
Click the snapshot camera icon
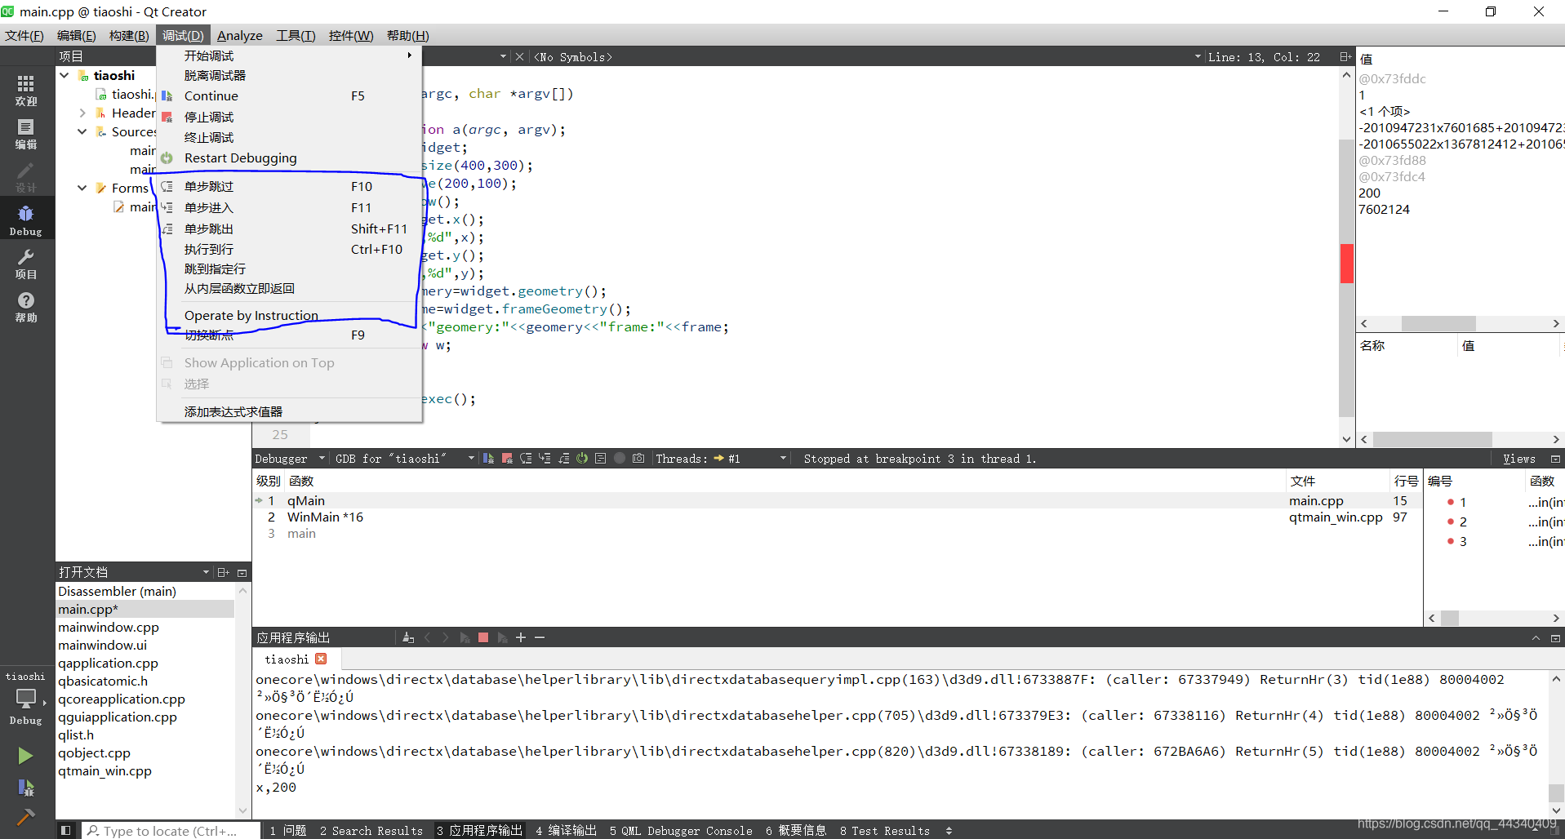638,459
